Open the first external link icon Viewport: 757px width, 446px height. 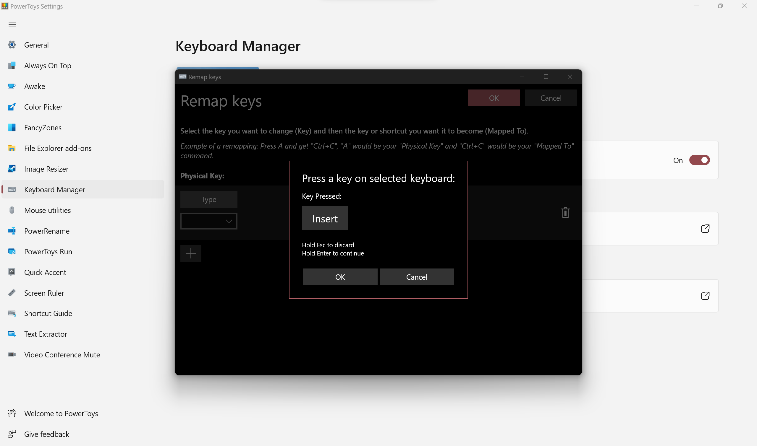click(x=705, y=228)
